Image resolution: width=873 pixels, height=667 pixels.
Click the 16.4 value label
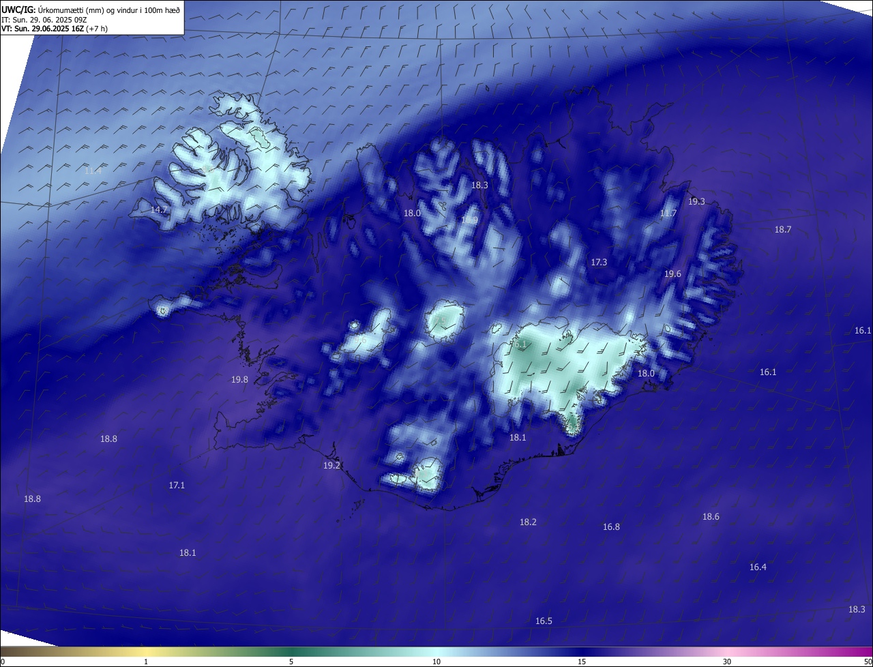758,567
